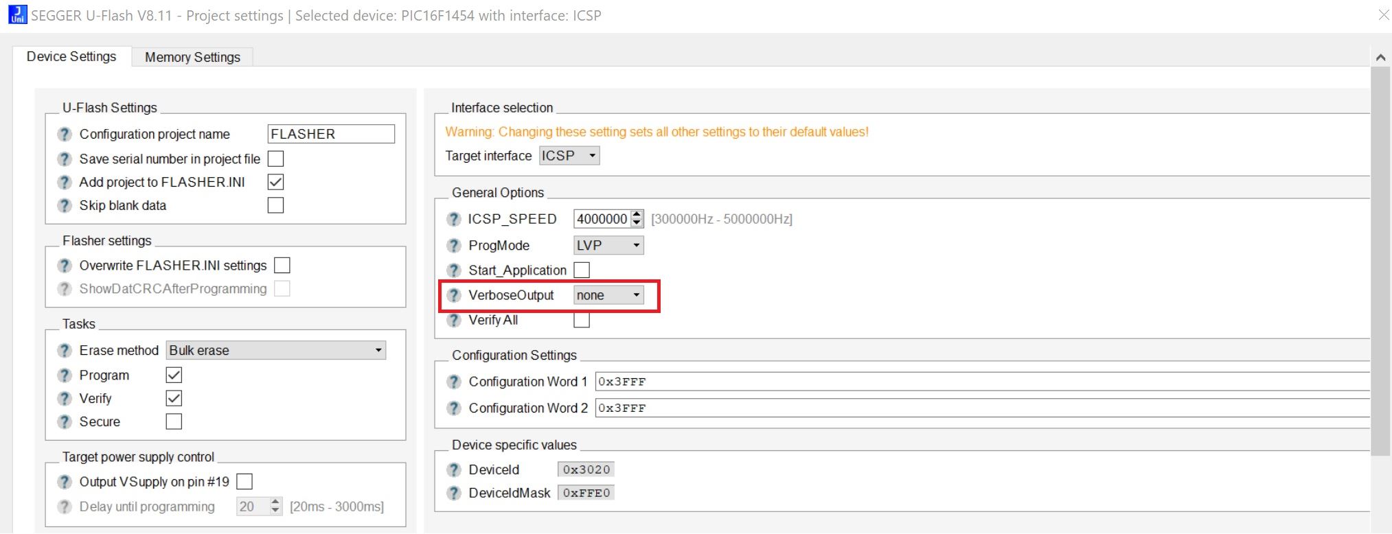This screenshot has height=534, width=1392.
Task: Click help icon for Save serial number
Action: (x=65, y=159)
